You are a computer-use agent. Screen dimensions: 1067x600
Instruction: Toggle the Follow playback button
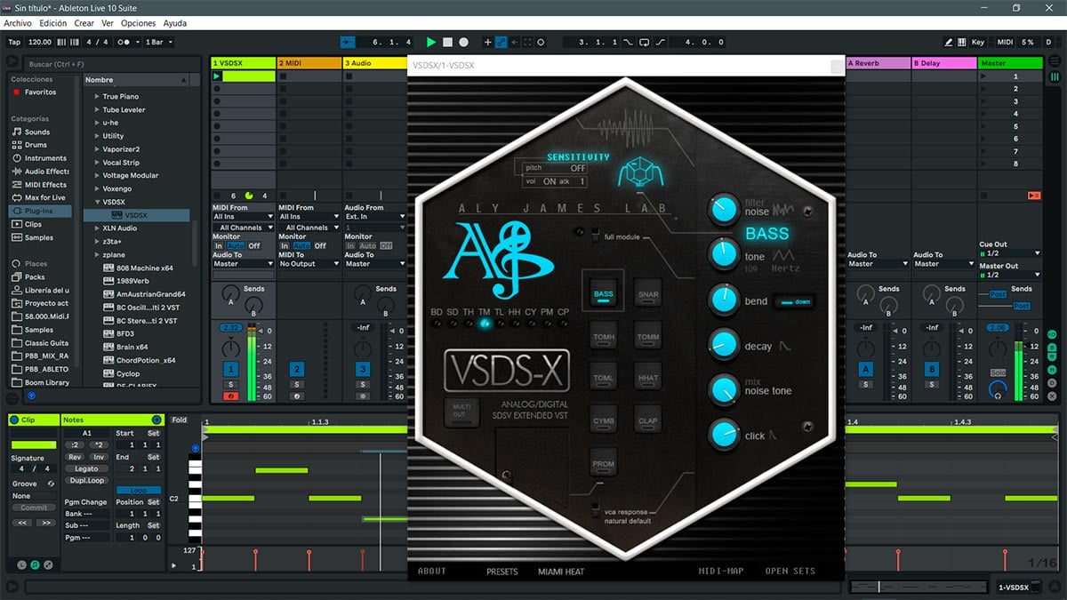(349, 42)
